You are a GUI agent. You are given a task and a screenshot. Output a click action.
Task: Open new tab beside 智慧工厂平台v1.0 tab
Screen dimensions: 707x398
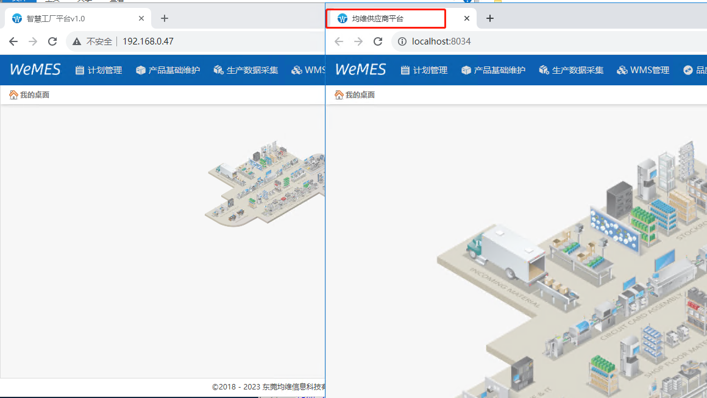pyautogui.click(x=165, y=18)
